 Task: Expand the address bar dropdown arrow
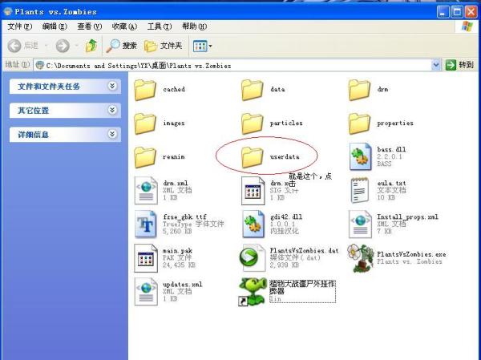coord(437,65)
